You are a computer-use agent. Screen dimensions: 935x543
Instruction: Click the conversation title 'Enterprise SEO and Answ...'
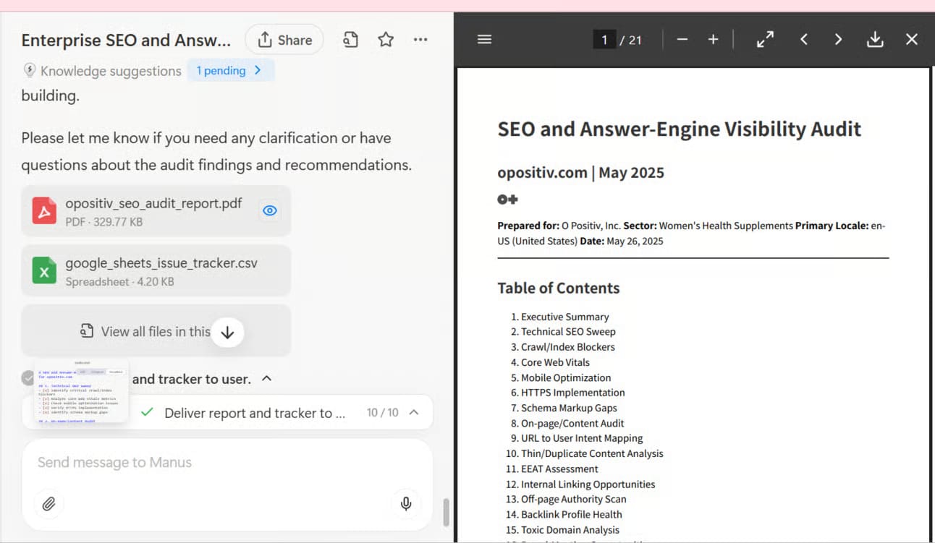point(127,40)
